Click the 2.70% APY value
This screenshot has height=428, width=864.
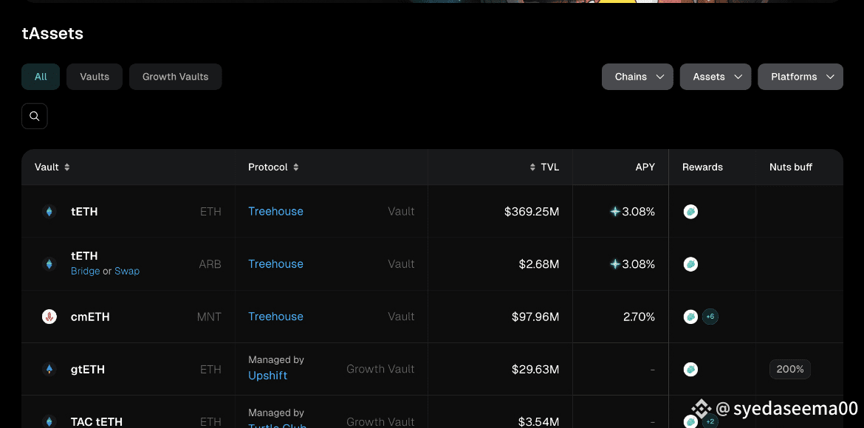(x=640, y=317)
